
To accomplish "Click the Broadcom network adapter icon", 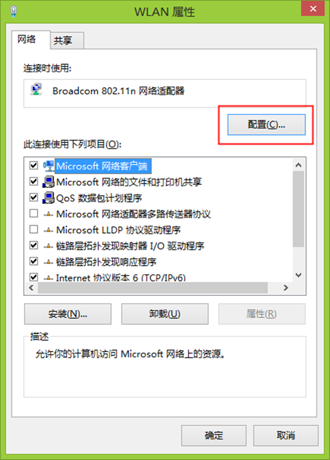I will click(x=36, y=89).
